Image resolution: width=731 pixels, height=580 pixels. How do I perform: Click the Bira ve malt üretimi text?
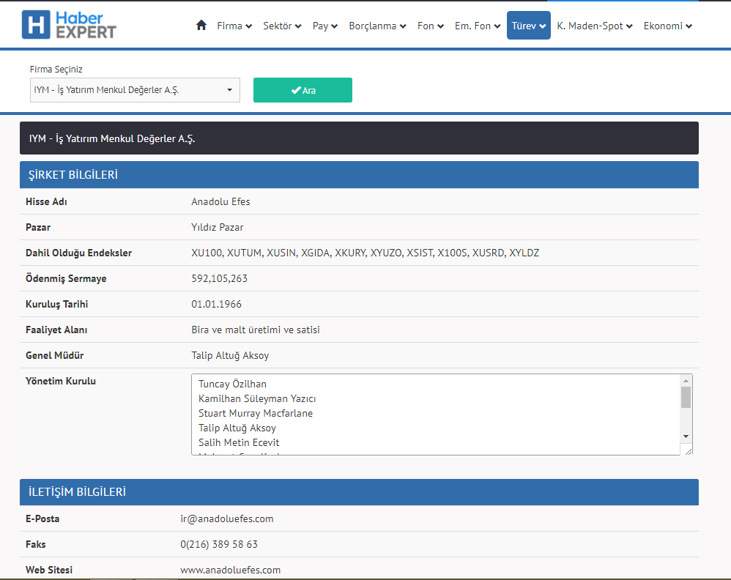pyautogui.click(x=256, y=330)
